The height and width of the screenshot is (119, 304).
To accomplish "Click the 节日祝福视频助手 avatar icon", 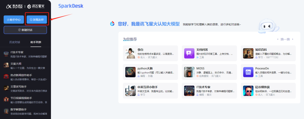I will (6, 99).
